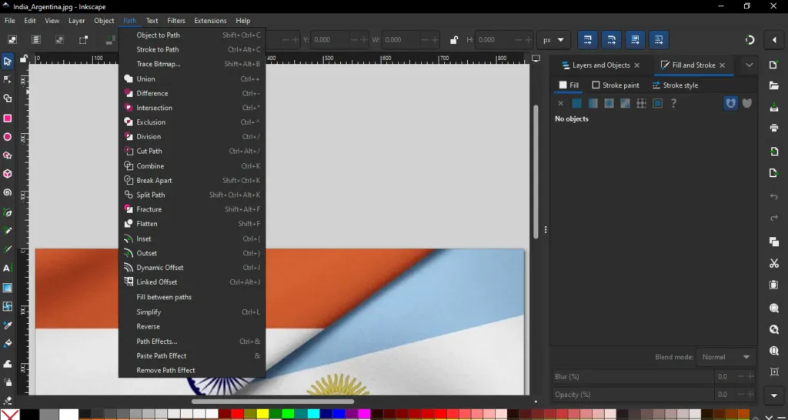Click the Zoom selection icon
This screenshot has width=788, height=420.
tap(774, 308)
